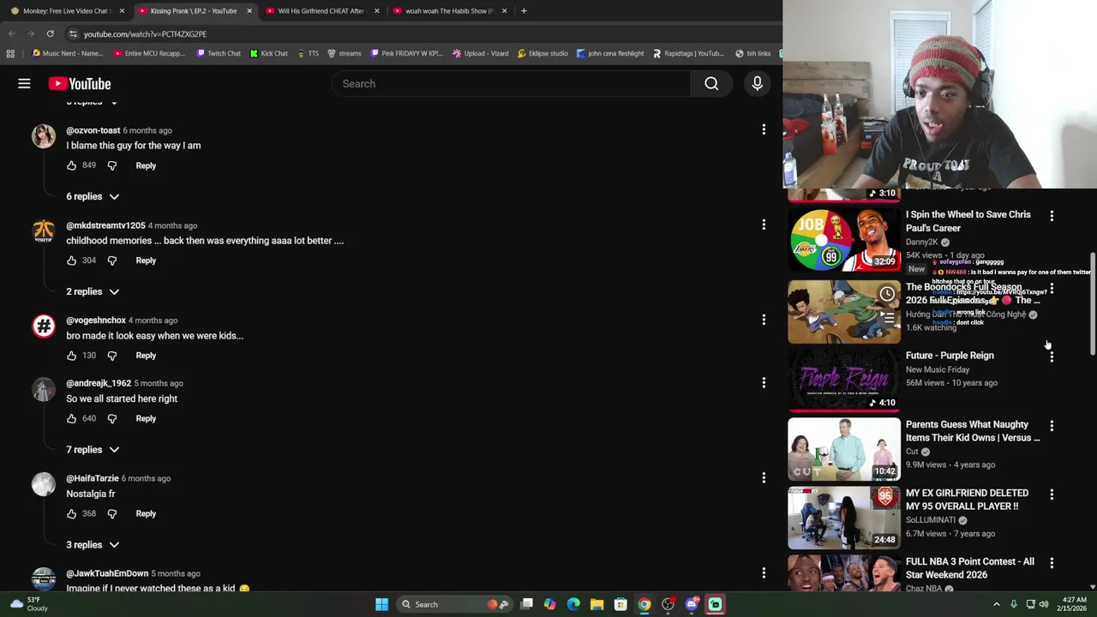
Task: Go to YouTube home via logo
Action: (x=80, y=83)
